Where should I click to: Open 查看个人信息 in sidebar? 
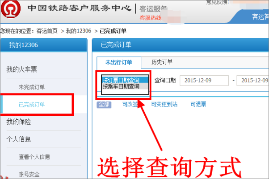point(34,157)
